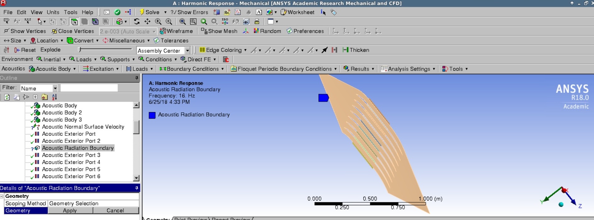This screenshot has width=594, height=220.
Task: Click the Box Zoom tool
Action: (169, 22)
